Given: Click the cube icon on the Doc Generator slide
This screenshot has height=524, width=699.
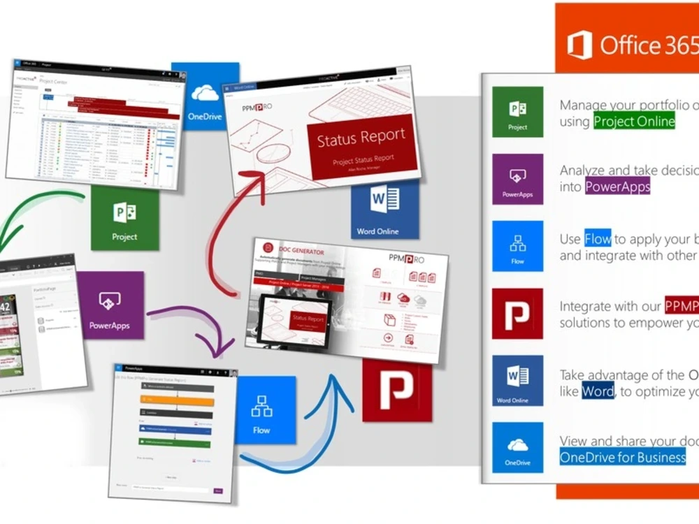Looking at the screenshot, I should pos(389,320).
